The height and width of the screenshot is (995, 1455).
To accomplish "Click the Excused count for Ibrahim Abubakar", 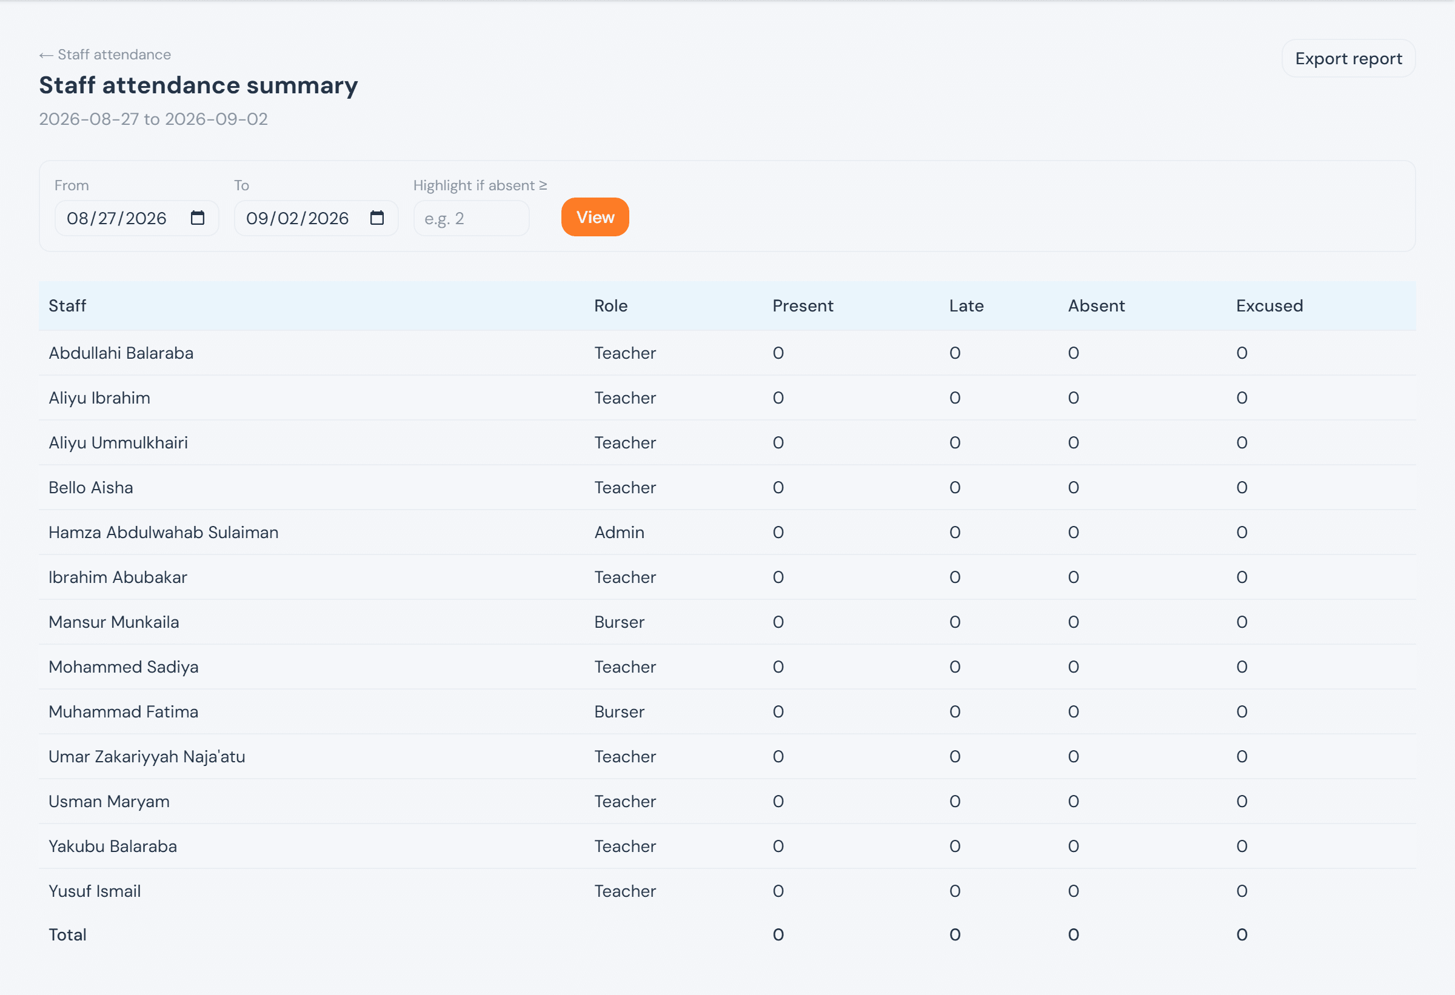I will (1242, 577).
